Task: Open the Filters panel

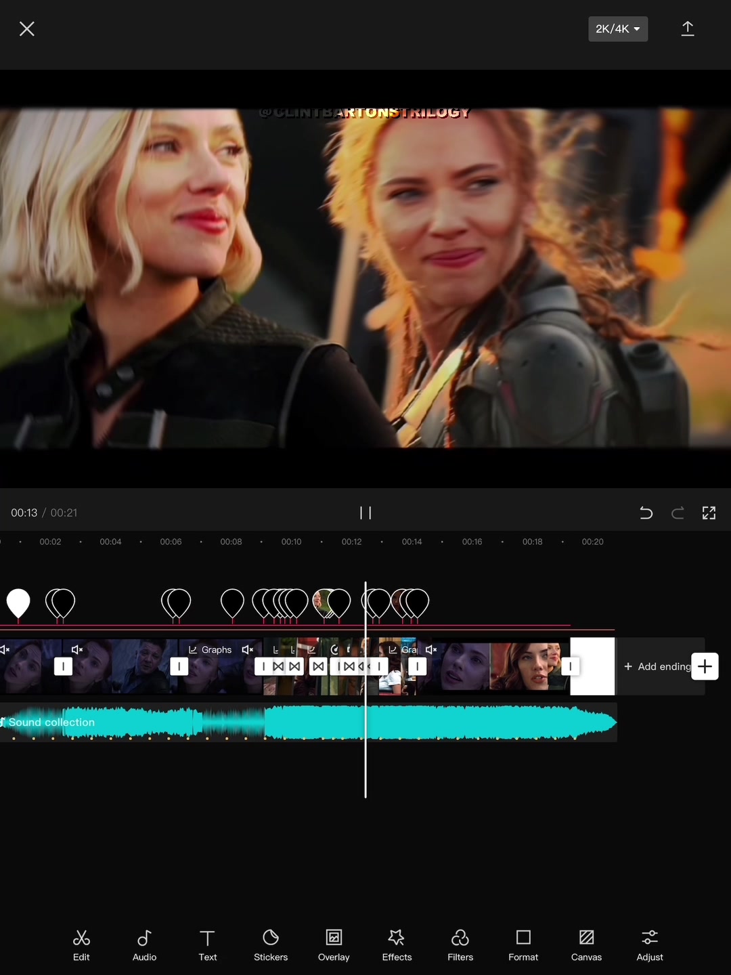Action: coord(460,945)
